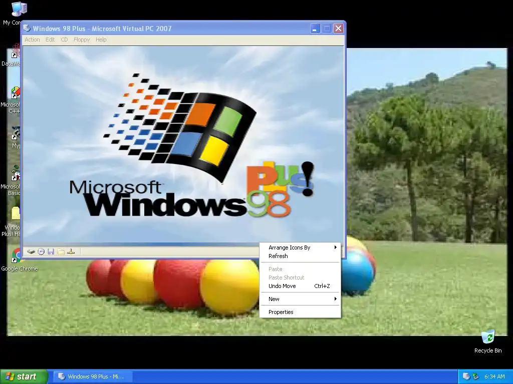Click the Safely Remove Hardware tray icon
Image resolution: width=513 pixels, height=384 pixels.
point(476,376)
